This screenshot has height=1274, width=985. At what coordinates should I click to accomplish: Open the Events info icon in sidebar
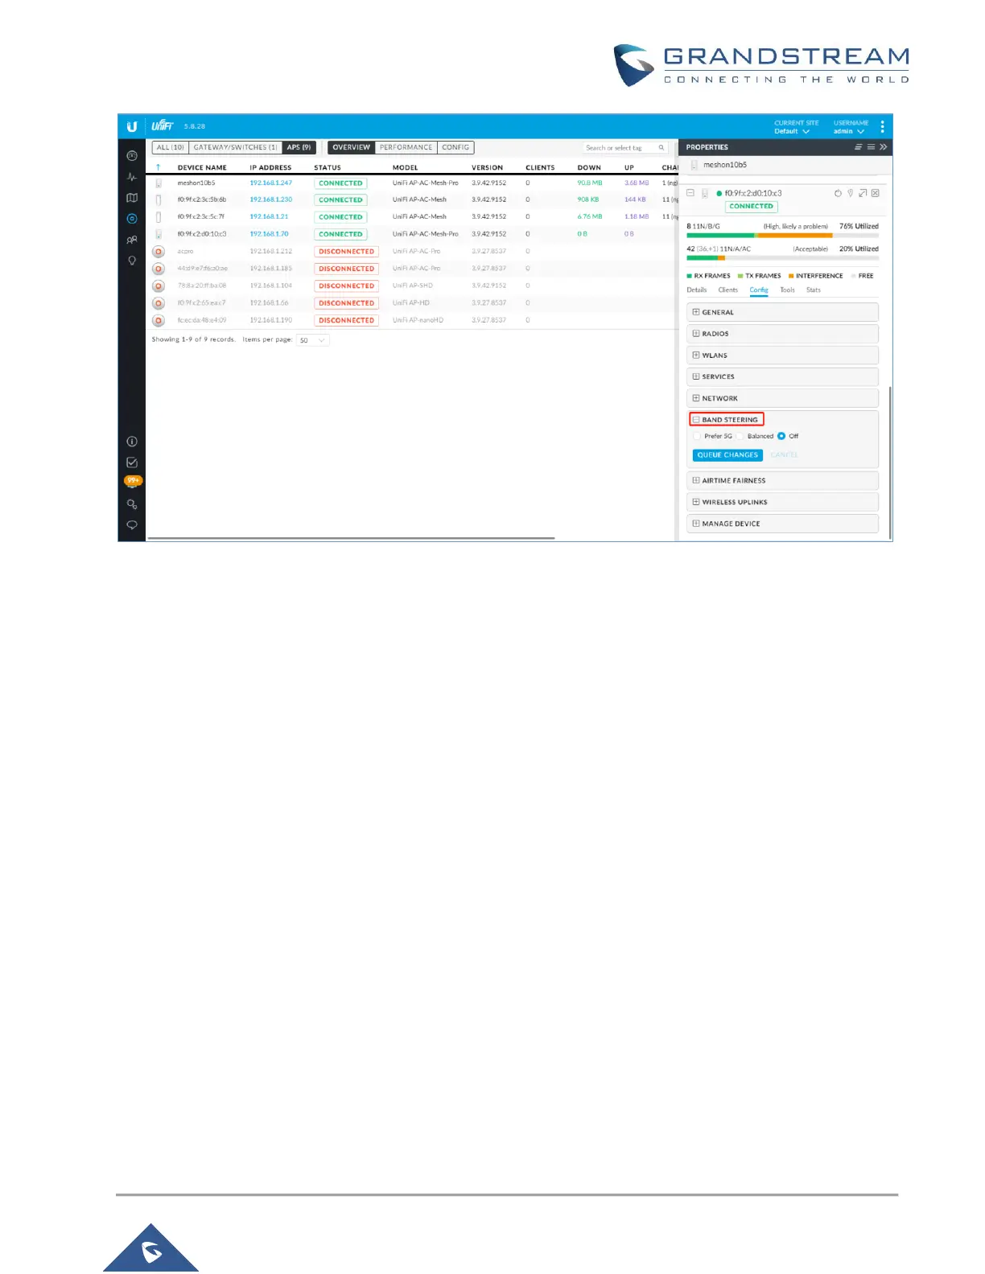pyautogui.click(x=132, y=442)
